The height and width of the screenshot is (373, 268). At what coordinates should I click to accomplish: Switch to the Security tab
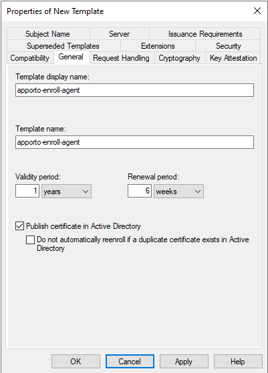pos(228,46)
